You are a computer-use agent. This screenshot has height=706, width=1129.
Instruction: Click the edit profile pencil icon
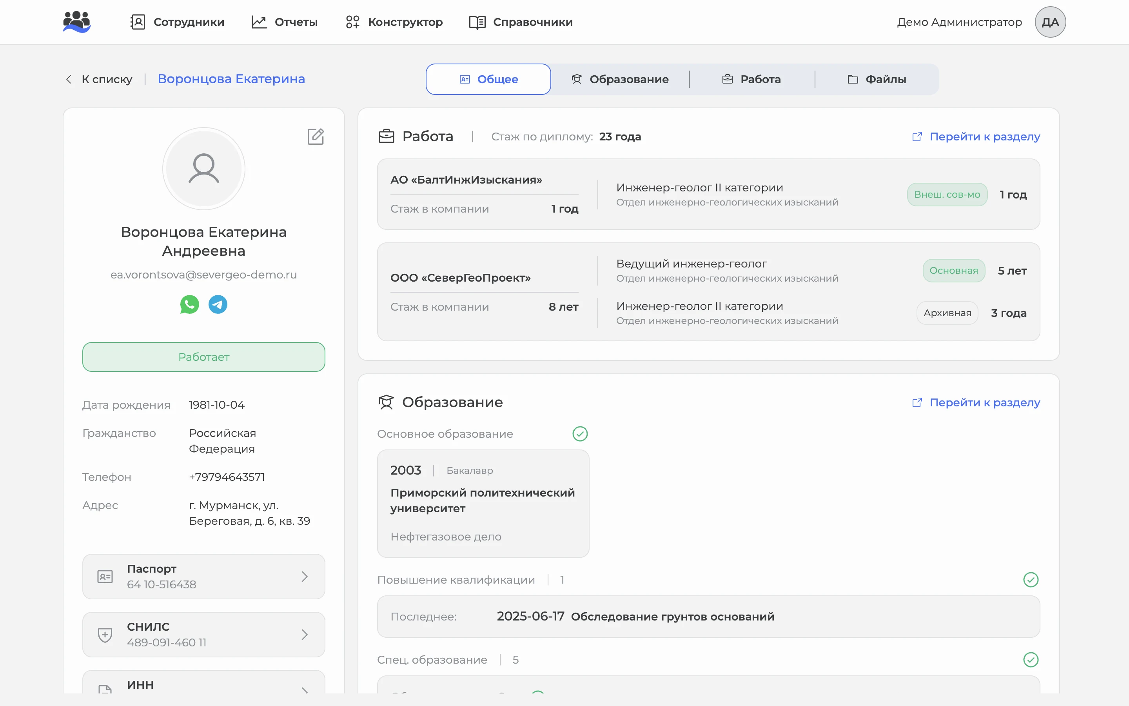(315, 136)
